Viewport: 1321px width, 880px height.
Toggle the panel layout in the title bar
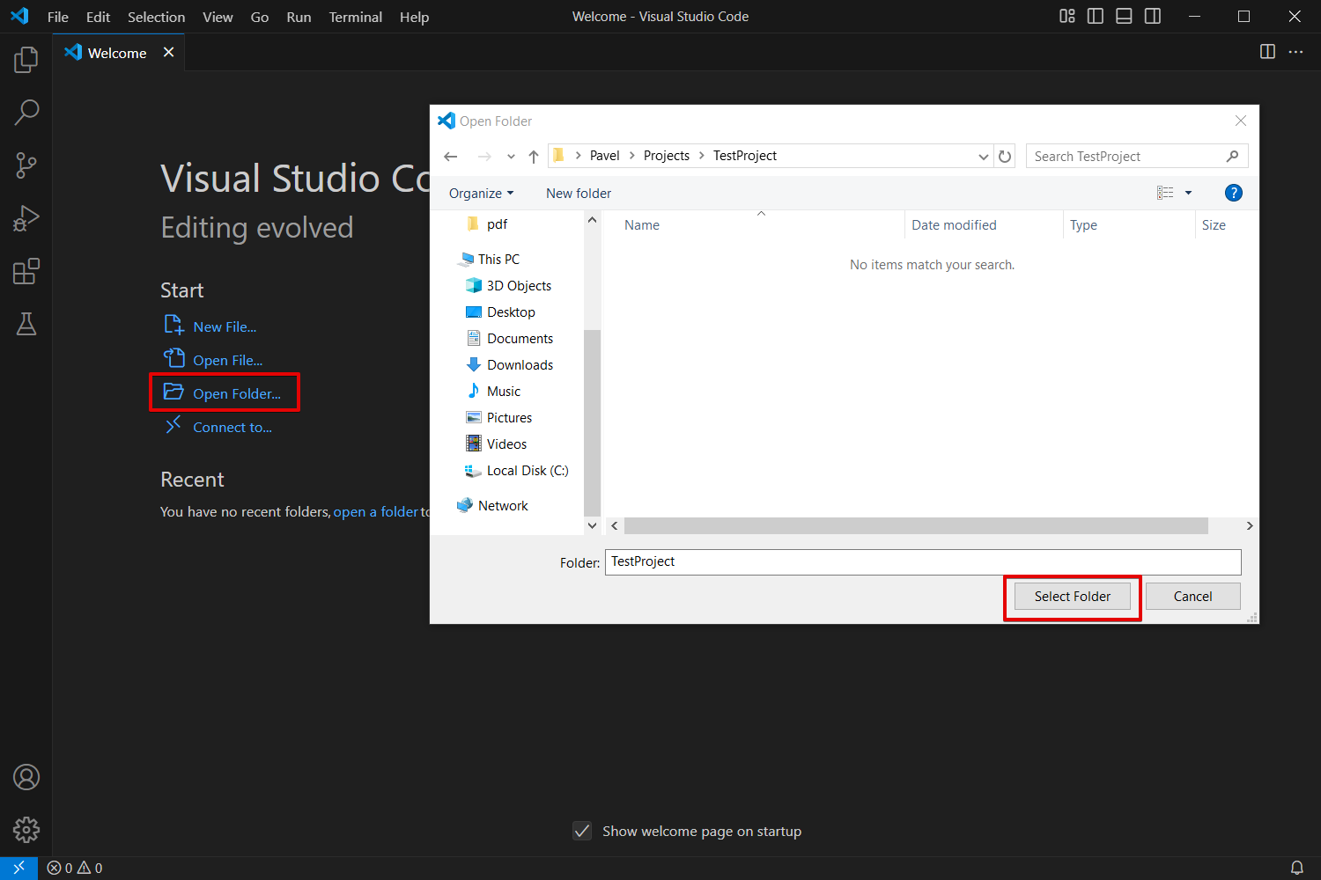pos(1123,16)
